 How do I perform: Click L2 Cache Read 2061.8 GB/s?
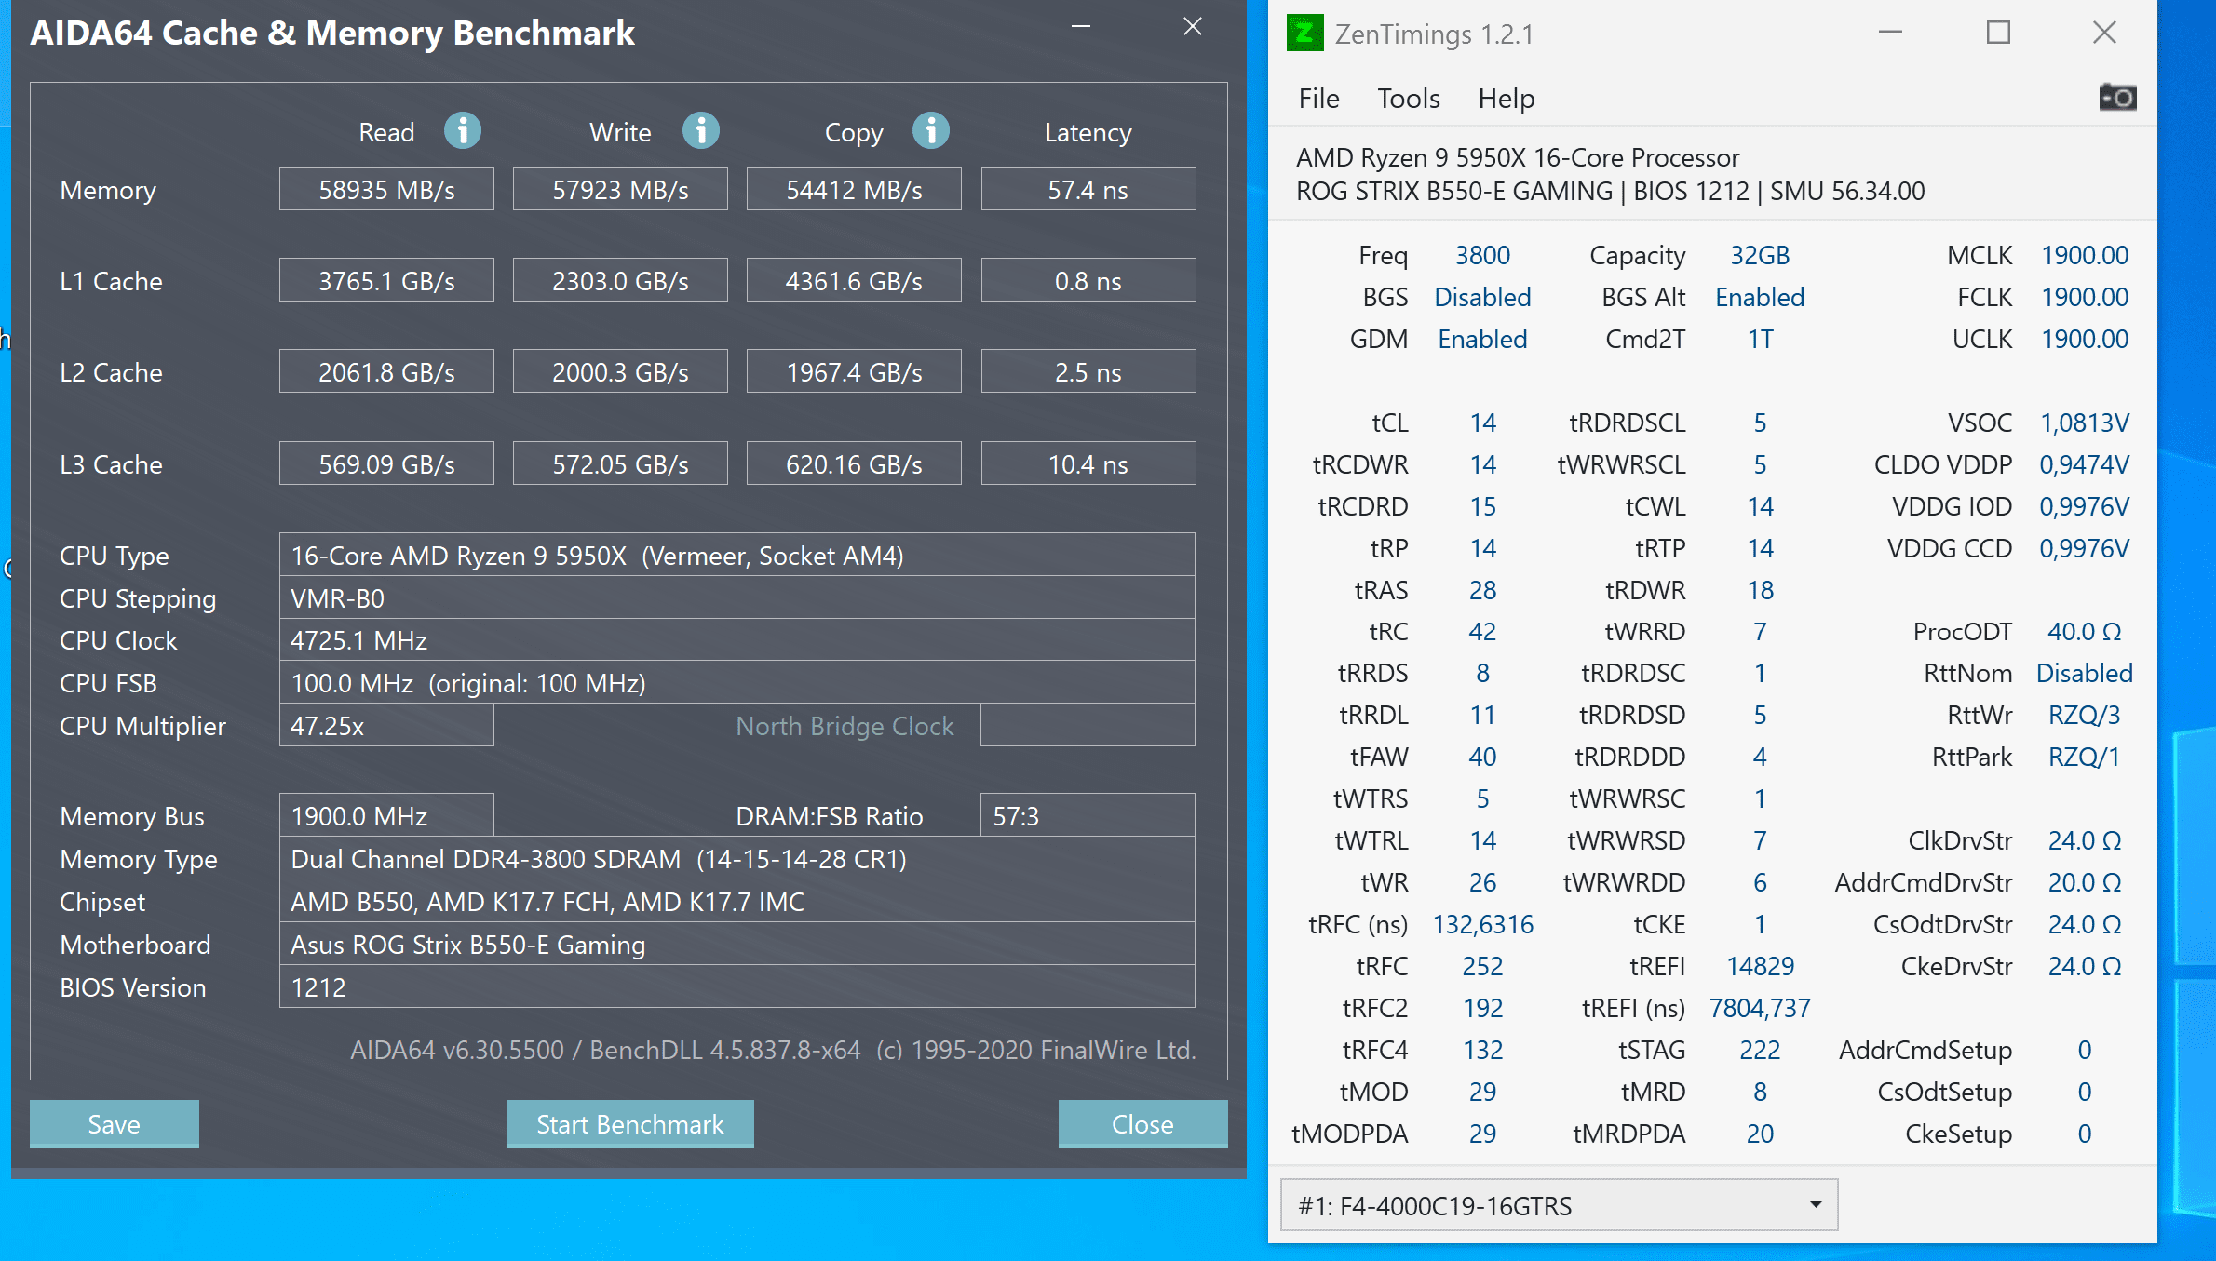pyautogui.click(x=386, y=372)
